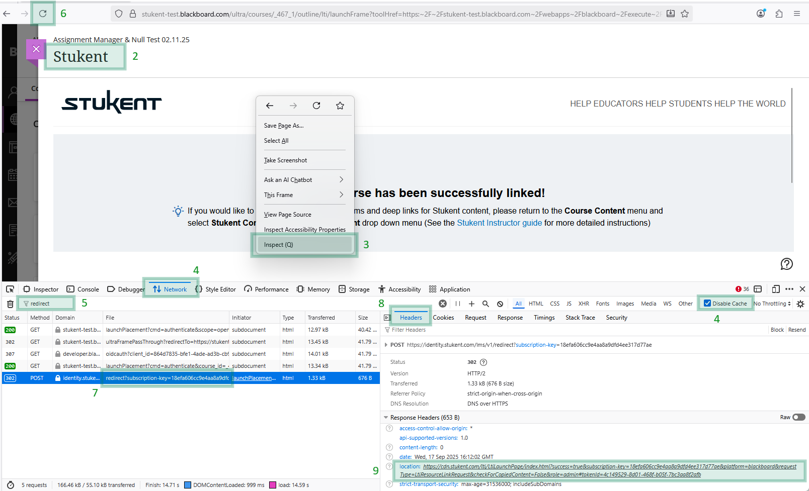Toggle the Disable Cache checkbox
809x491 pixels.
click(x=707, y=303)
